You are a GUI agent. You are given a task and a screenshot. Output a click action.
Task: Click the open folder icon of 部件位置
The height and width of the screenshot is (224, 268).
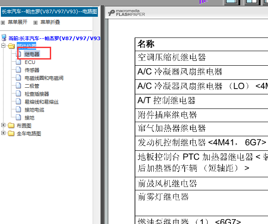point(11,46)
